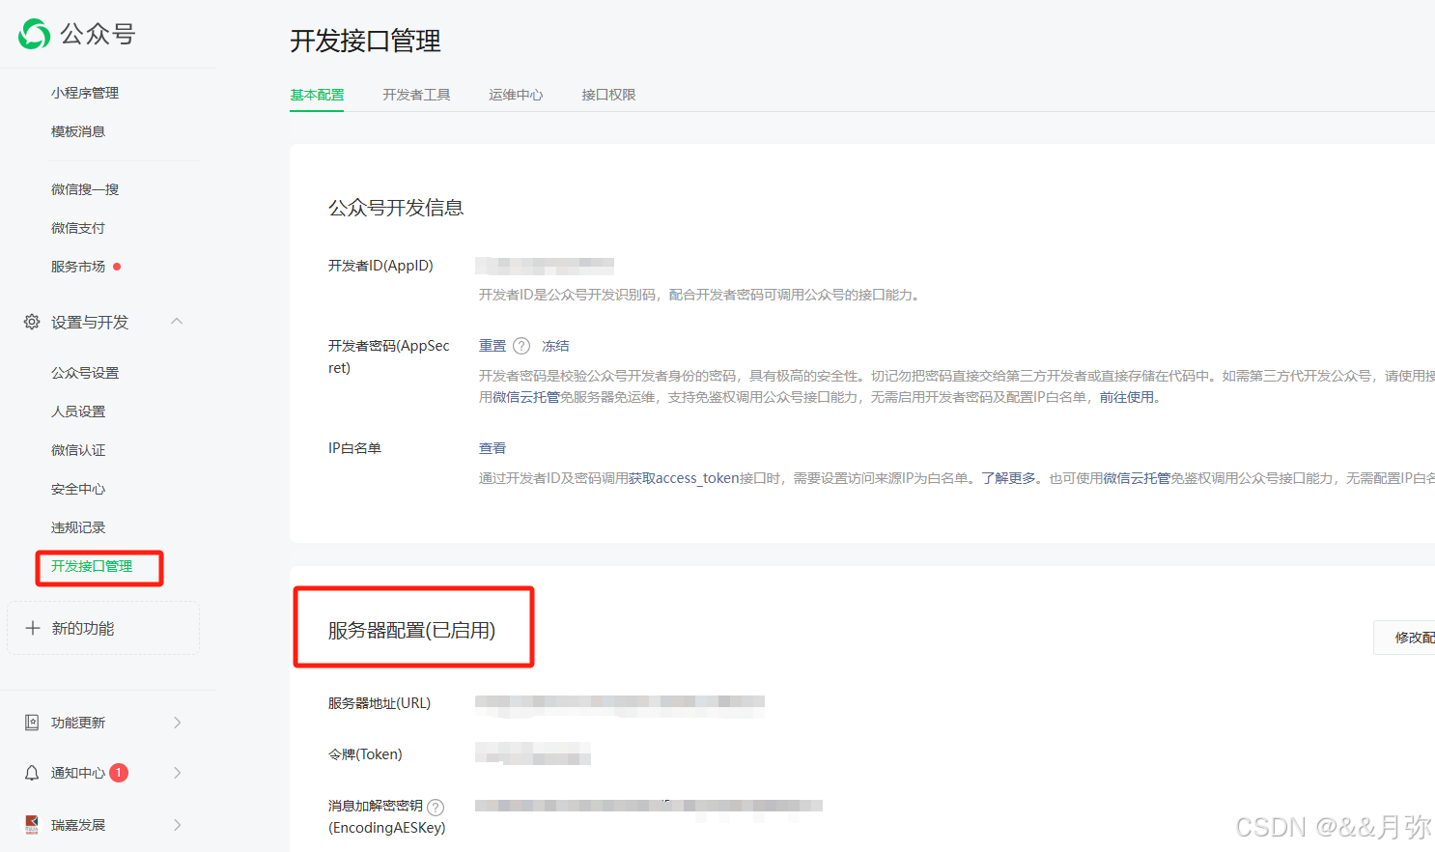Open 小程序管理 in the sidebar
This screenshot has height=852, width=1435.
85,93
